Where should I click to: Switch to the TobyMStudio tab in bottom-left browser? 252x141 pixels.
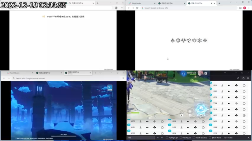click(20, 73)
